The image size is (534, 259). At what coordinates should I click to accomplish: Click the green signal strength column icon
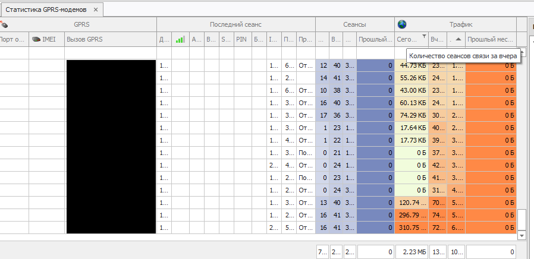point(180,39)
